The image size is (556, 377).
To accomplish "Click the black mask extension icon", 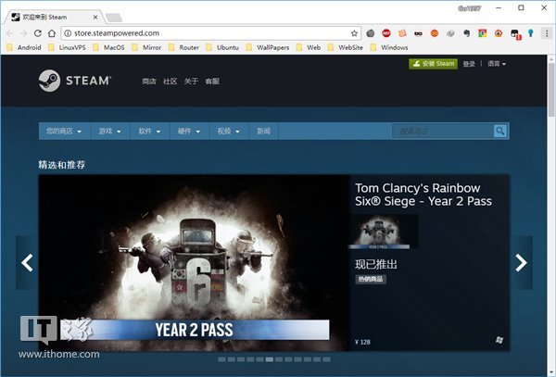I will click(x=419, y=33).
